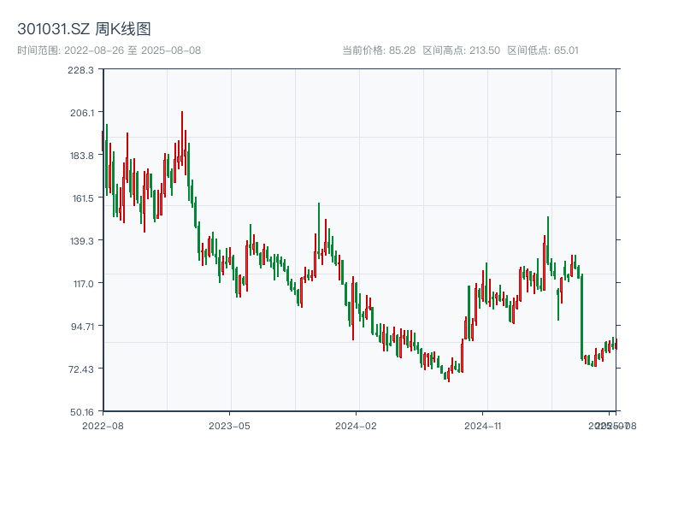Image resolution: width=684 pixels, height=513 pixels.
Task: Click the y-axis label 50.16
Action: click(x=82, y=412)
